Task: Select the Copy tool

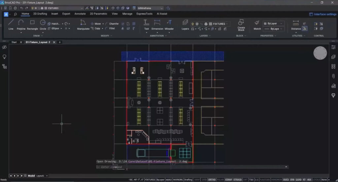Action: (x=95, y=28)
